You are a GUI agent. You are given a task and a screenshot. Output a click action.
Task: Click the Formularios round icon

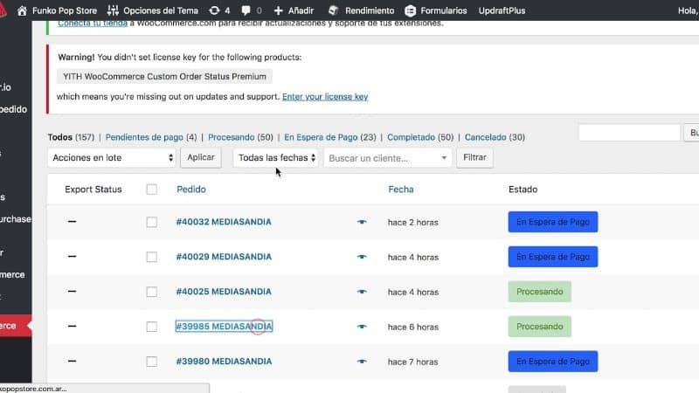pyautogui.click(x=411, y=10)
